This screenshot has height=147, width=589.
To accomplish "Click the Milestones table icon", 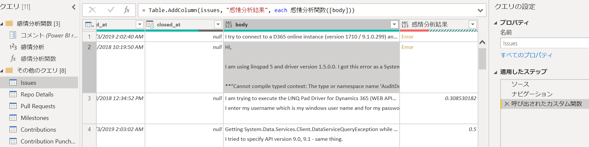I will 13,118.
